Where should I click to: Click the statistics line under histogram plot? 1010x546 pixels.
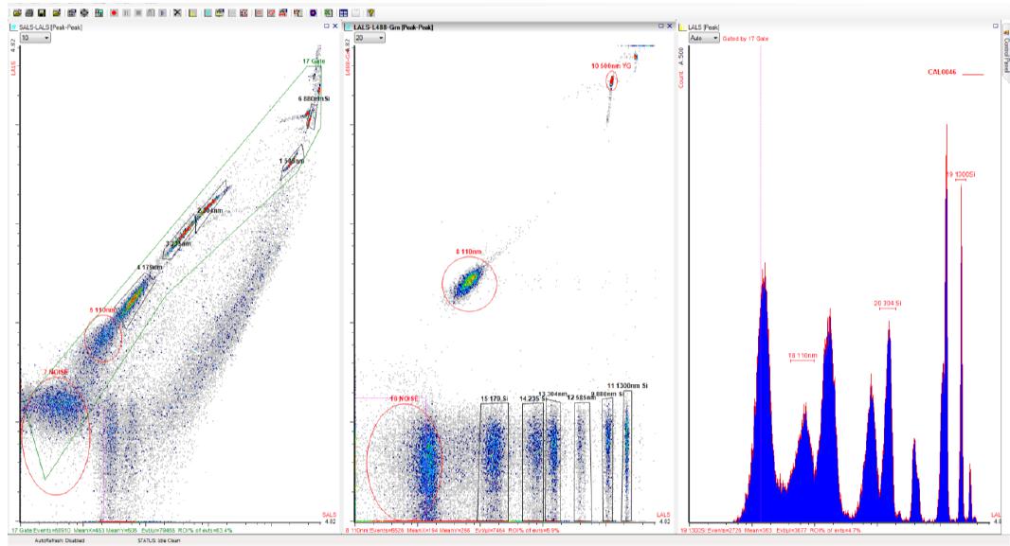point(770,531)
